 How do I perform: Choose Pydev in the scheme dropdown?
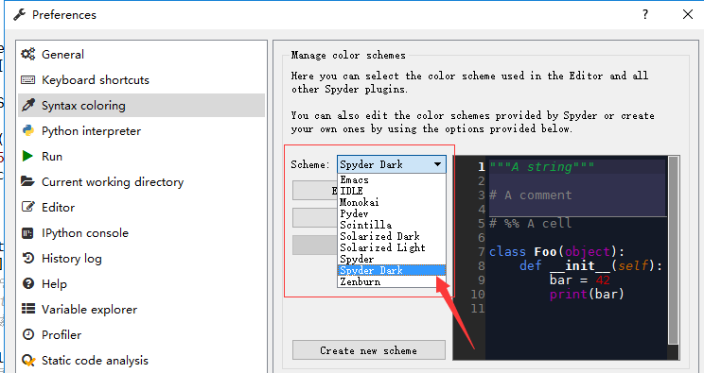pos(392,213)
